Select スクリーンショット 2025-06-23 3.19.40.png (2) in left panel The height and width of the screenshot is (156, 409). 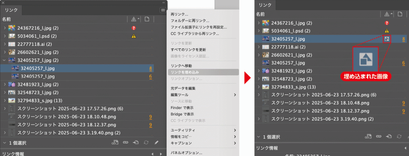pos(77,133)
